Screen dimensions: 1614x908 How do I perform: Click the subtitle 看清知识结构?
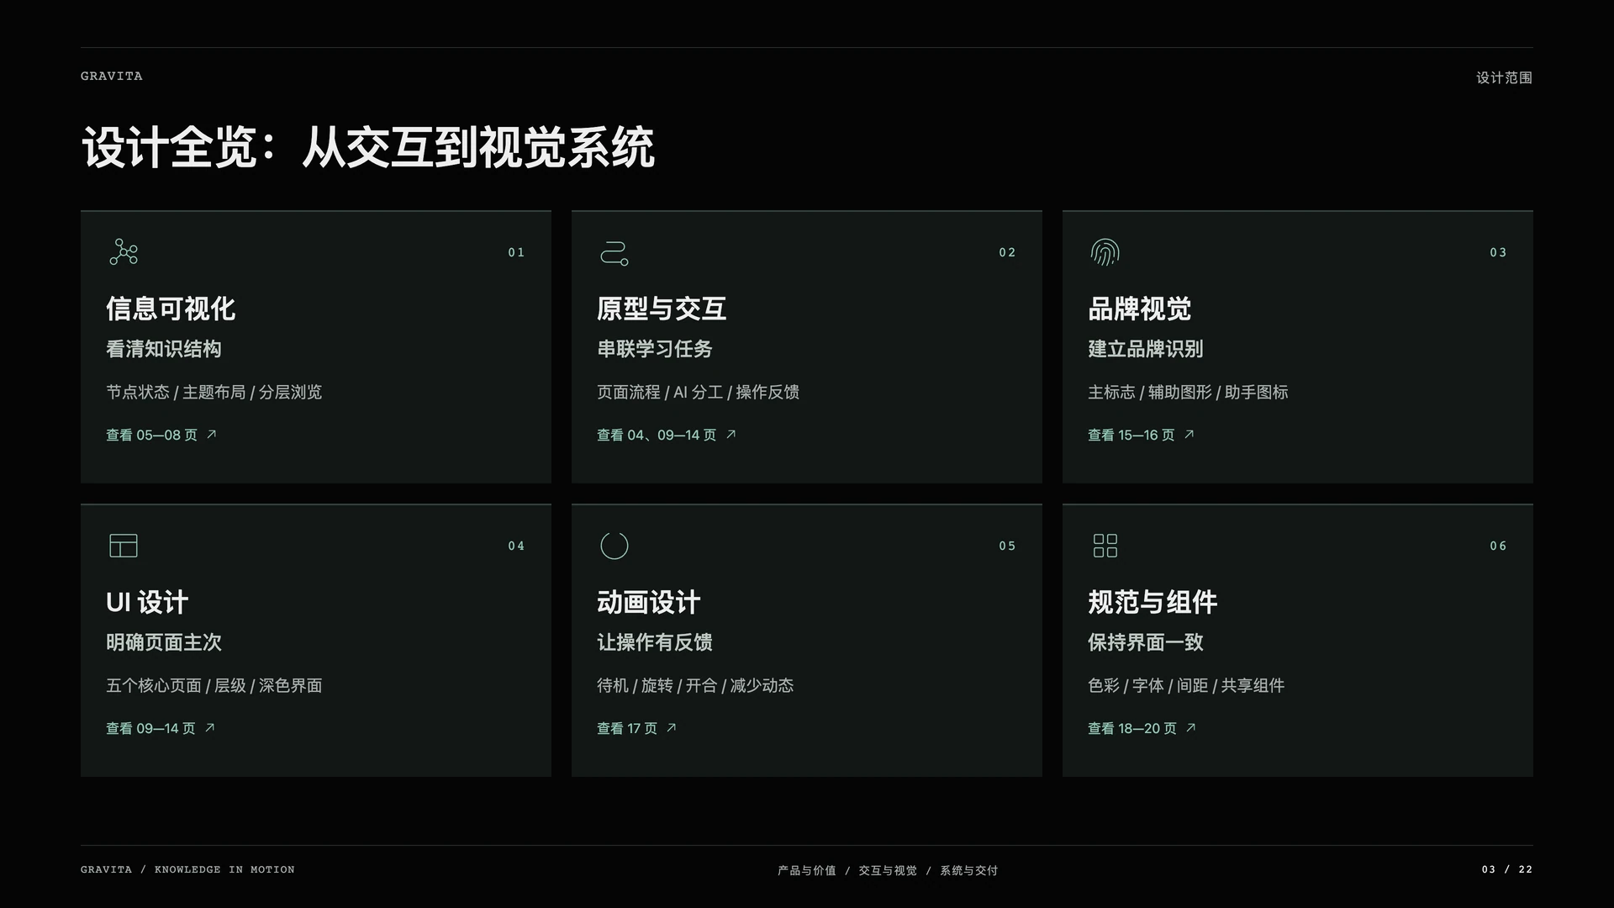[x=164, y=349]
